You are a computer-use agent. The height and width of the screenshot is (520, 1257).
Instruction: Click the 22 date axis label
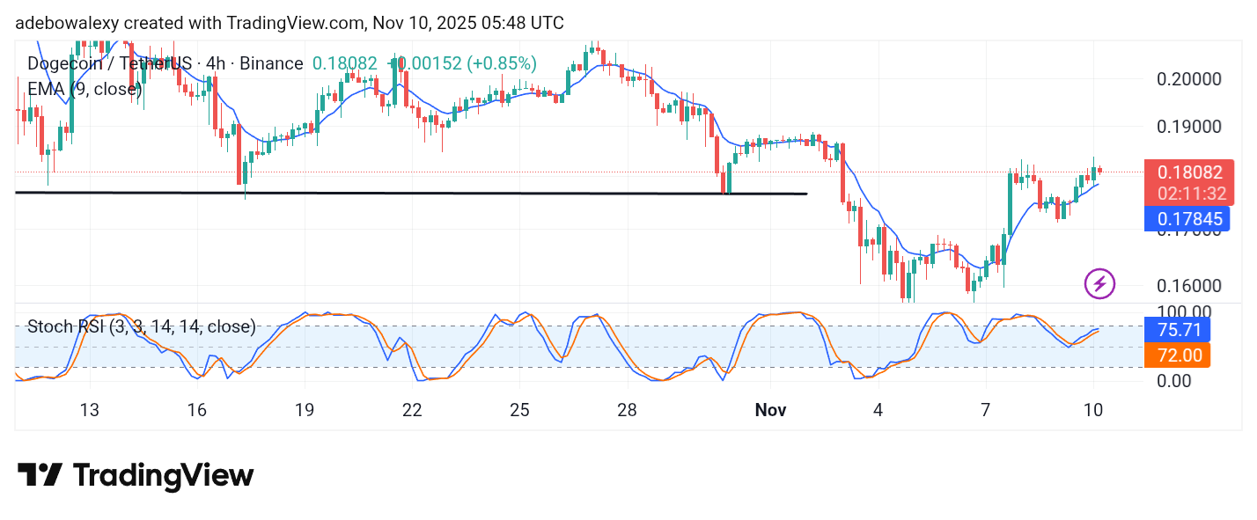pyautogui.click(x=412, y=410)
